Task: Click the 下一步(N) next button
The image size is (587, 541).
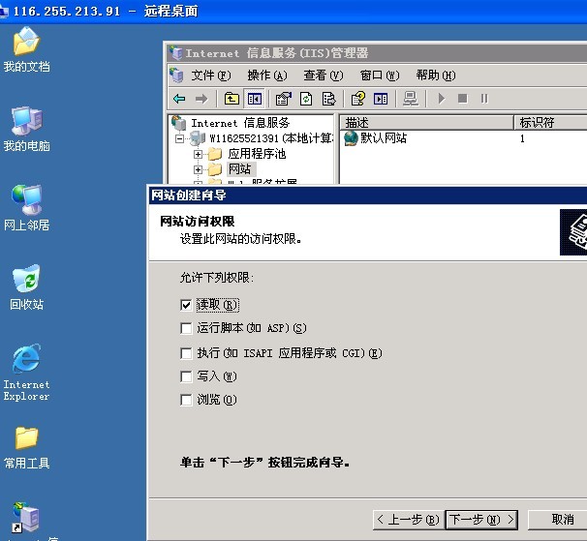Action: coord(481,520)
